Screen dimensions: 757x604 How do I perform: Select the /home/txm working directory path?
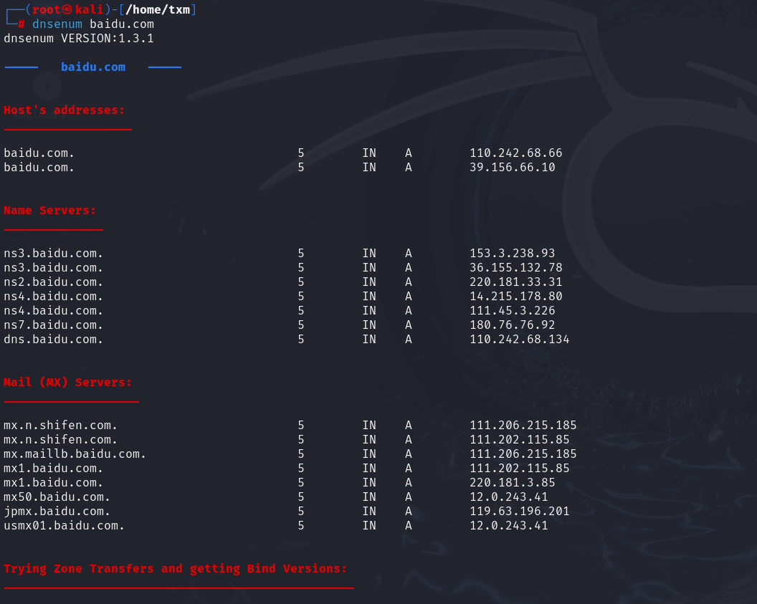coord(158,9)
